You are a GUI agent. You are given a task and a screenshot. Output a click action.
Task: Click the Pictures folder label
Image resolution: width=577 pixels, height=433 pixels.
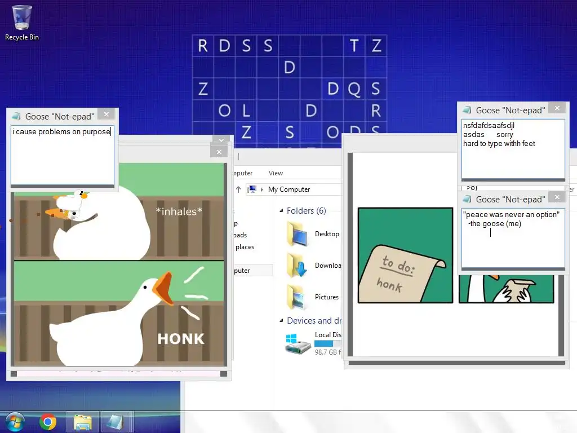coord(326,297)
